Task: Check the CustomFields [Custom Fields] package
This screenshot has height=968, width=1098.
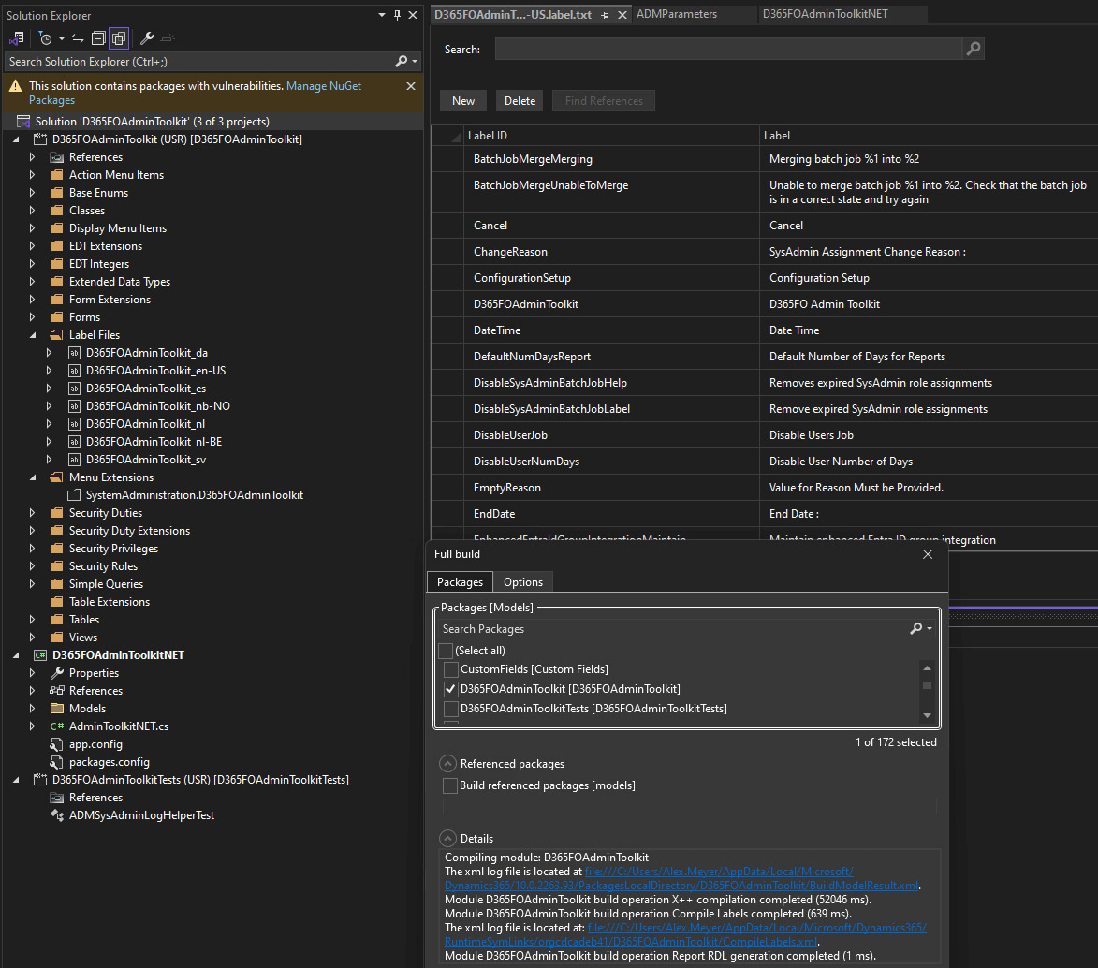Action: click(x=451, y=669)
